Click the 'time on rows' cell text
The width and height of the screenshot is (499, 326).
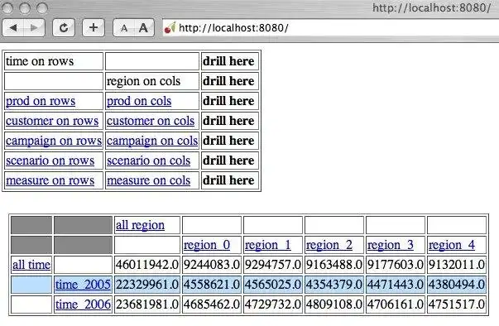pyautogui.click(x=40, y=61)
